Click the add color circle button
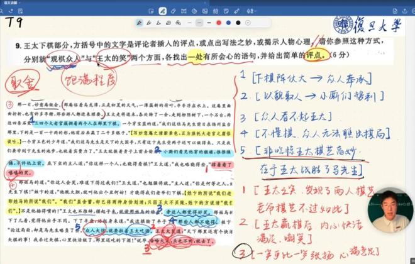This screenshot has height=264, width=415. coord(248,23)
